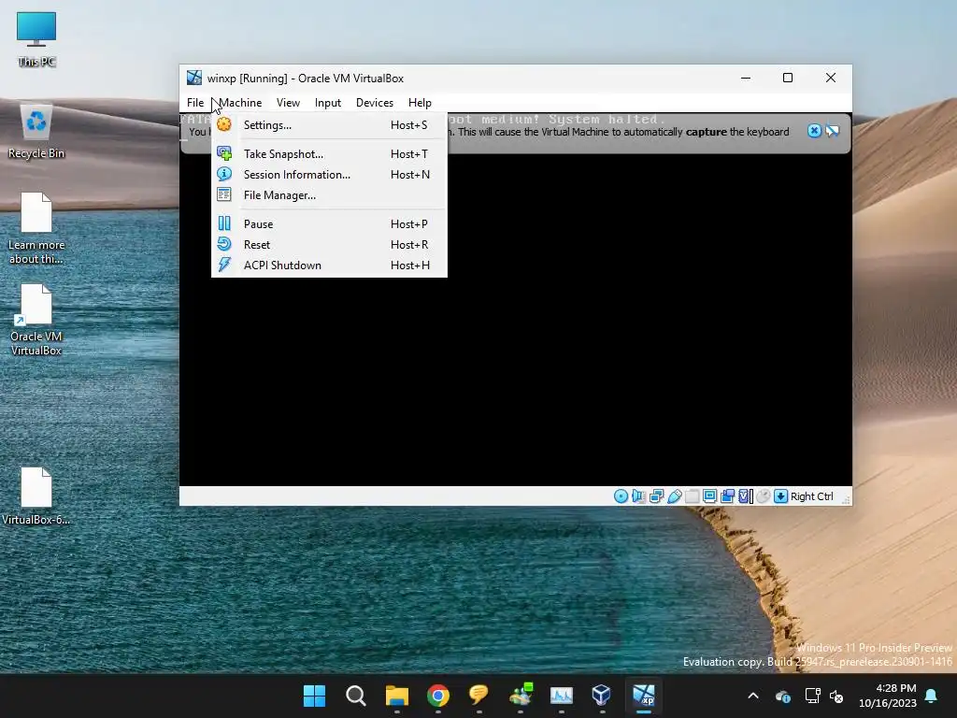The width and height of the screenshot is (957, 718).
Task: Open the performance monitor taskbar app
Action: click(562, 696)
